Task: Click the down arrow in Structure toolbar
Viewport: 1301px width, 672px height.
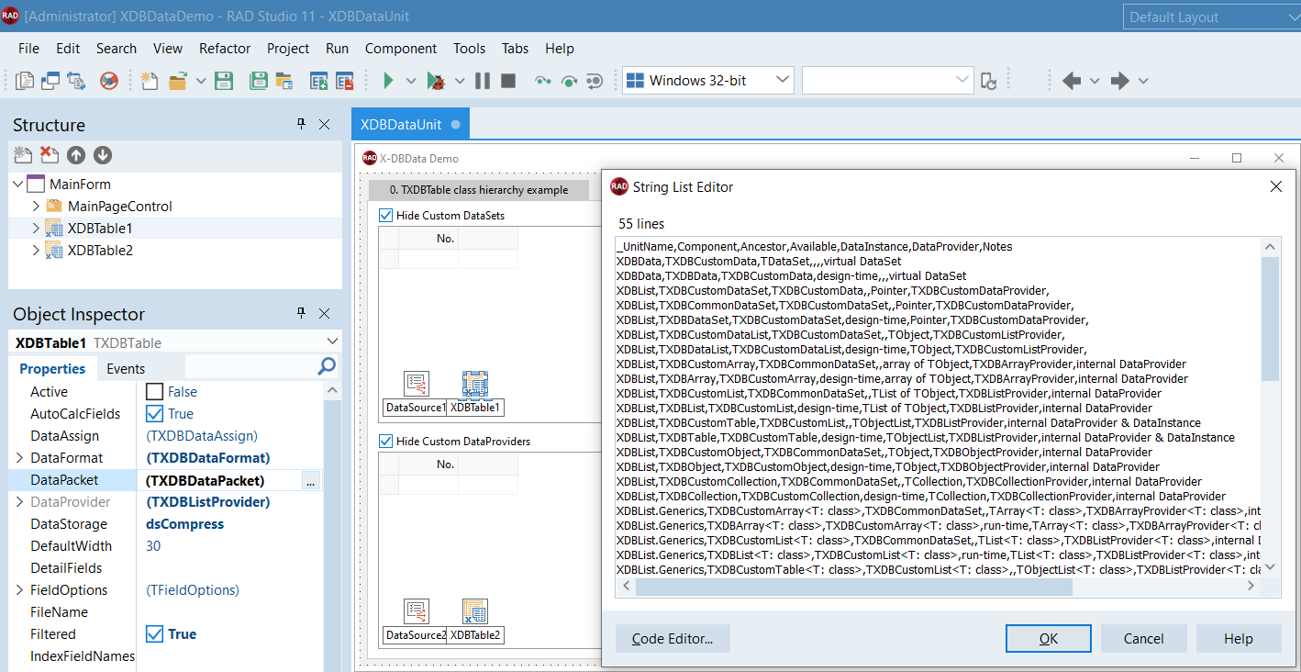Action: click(x=103, y=156)
